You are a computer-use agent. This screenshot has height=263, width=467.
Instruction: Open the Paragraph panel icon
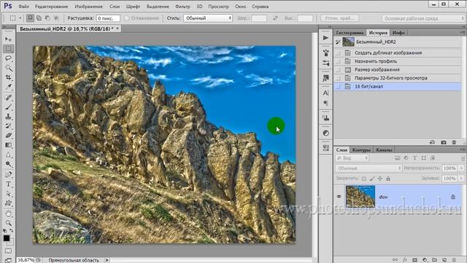325,103
